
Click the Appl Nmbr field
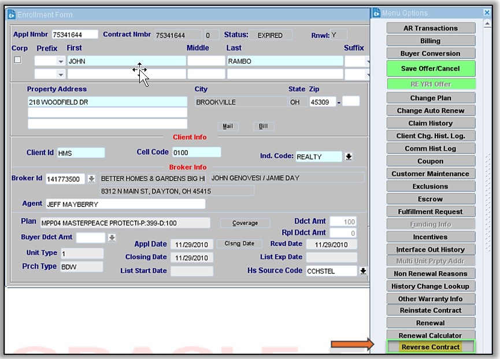(x=75, y=35)
